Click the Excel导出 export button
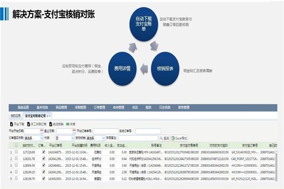The image size is (284, 189). pyautogui.click(x=179, y=138)
